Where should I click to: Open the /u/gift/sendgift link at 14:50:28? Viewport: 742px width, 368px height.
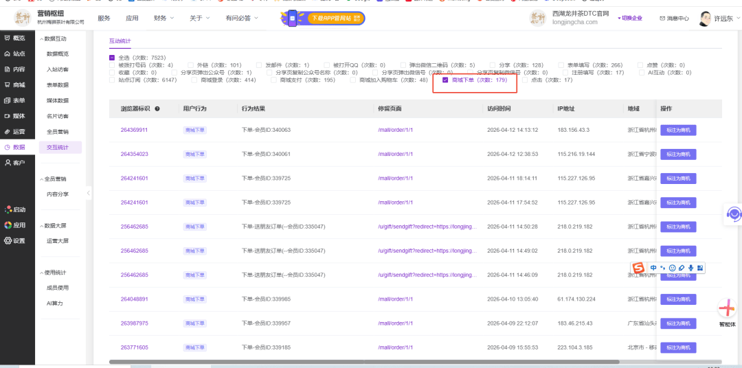(427, 227)
